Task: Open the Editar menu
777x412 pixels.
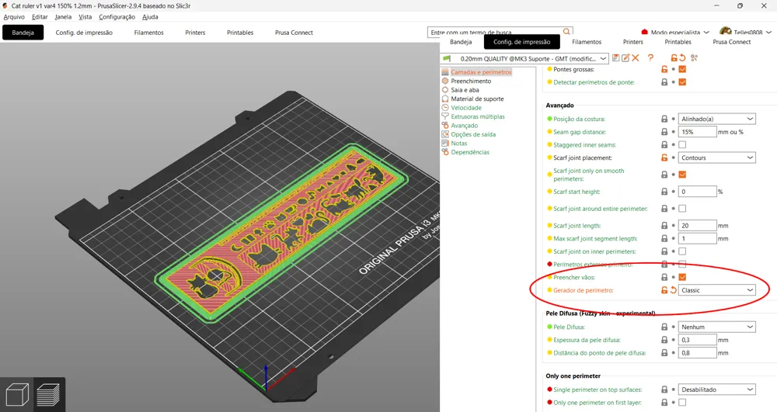Action: click(40, 17)
